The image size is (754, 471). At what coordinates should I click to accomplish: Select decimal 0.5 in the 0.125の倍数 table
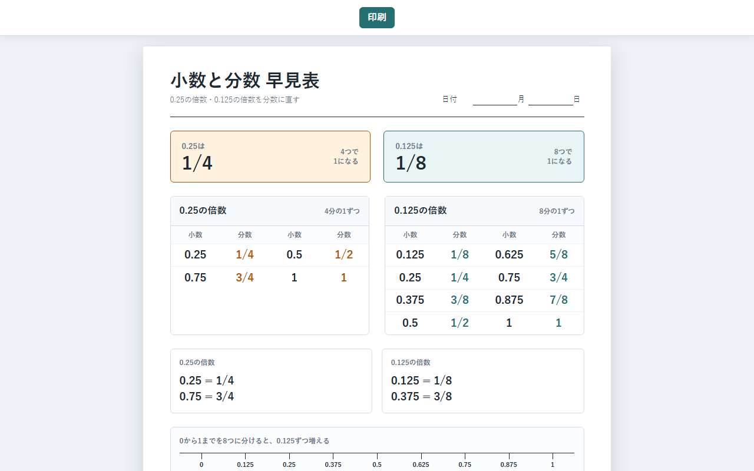coord(410,323)
